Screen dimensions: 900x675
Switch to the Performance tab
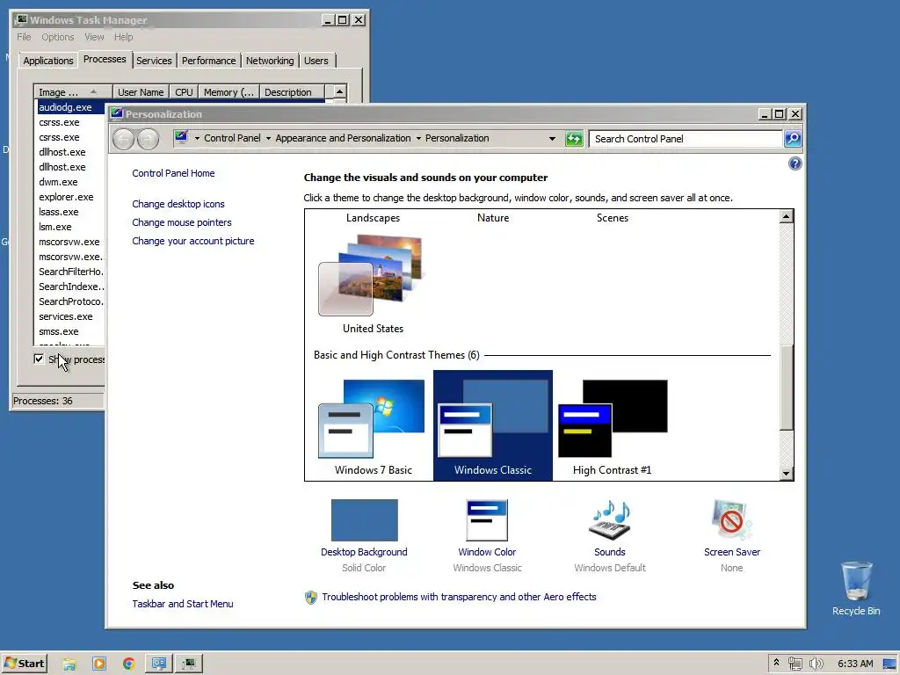(x=208, y=61)
